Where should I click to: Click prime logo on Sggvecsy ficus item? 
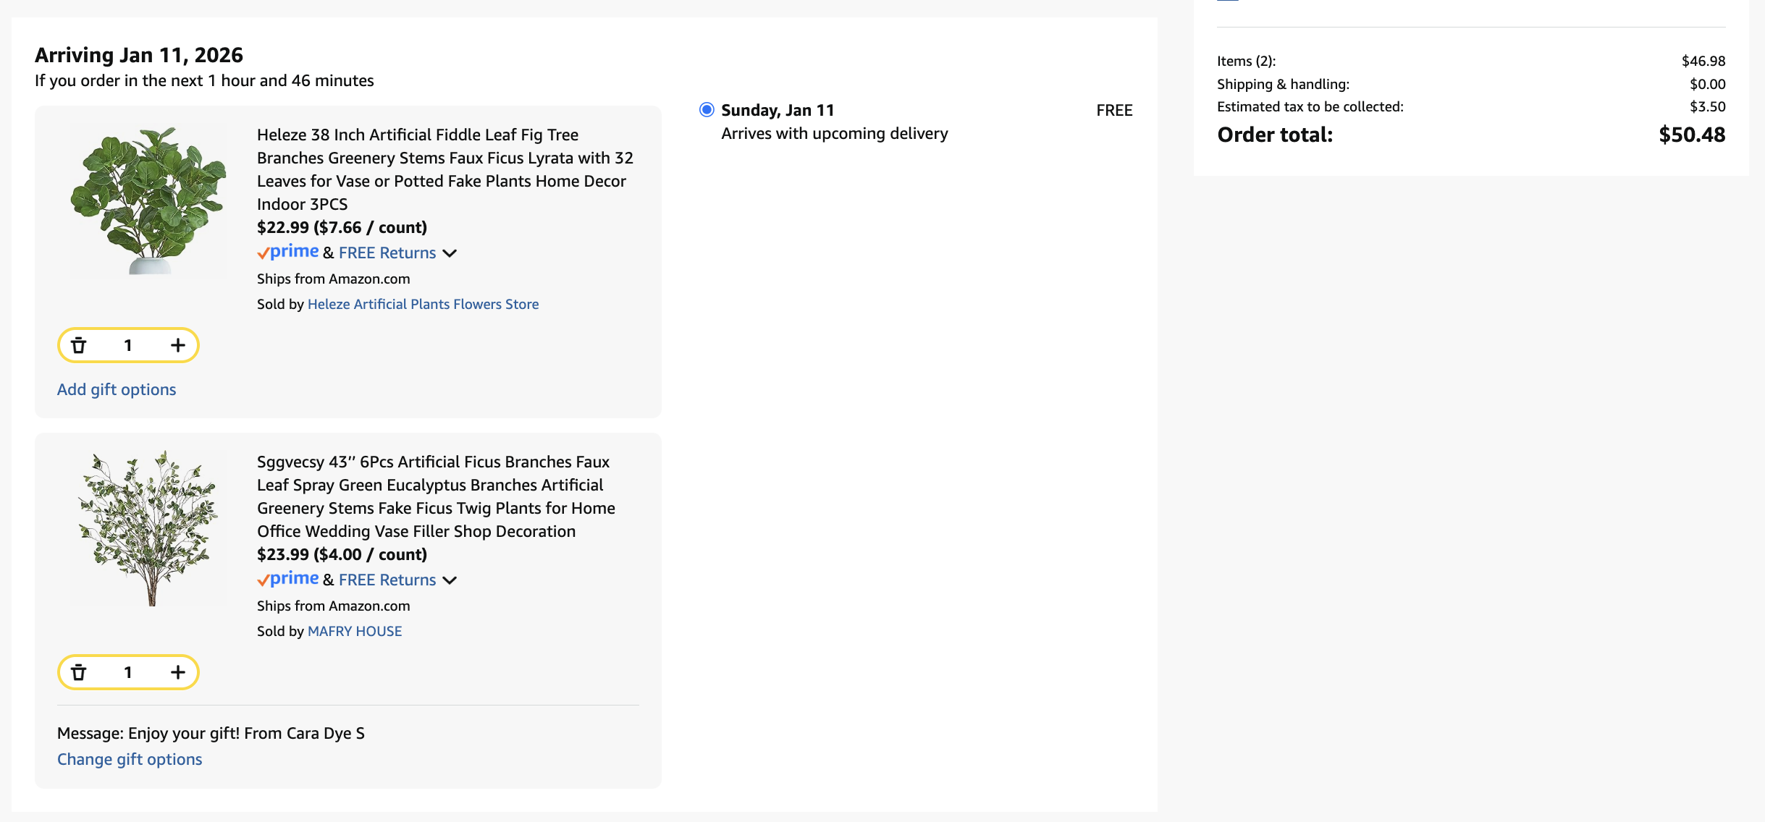pyautogui.click(x=289, y=579)
